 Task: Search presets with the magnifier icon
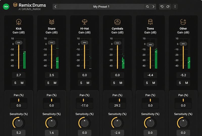coord(147,7)
